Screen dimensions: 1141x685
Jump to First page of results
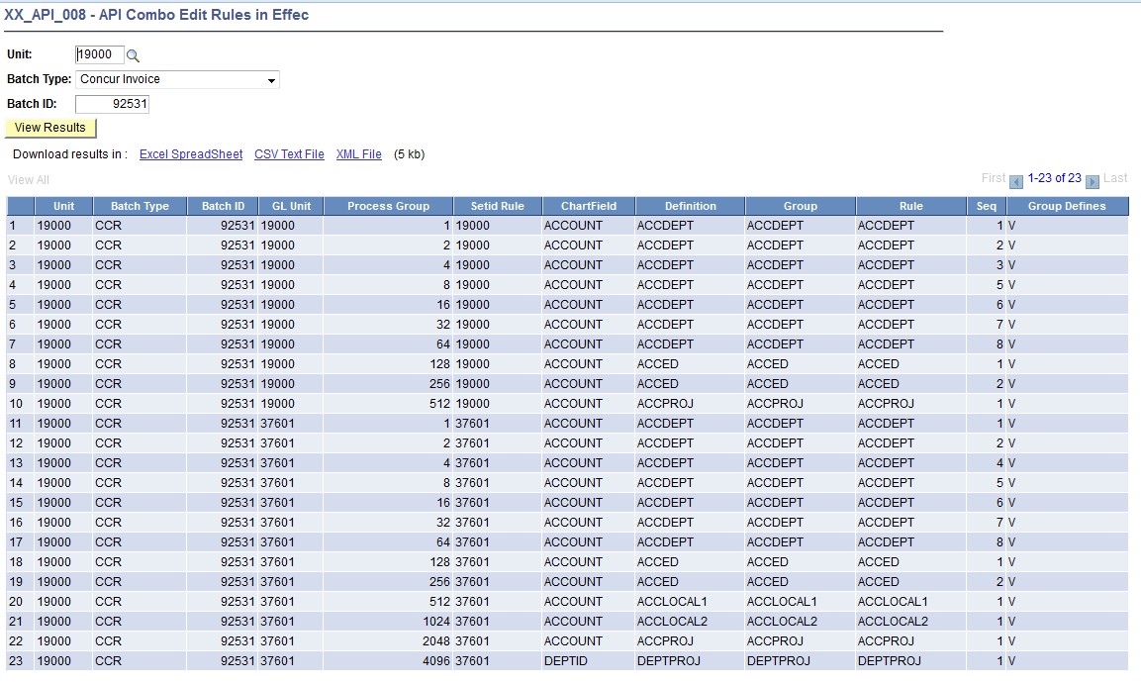click(993, 178)
